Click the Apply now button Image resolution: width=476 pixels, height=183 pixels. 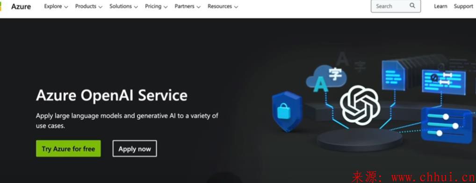135,149
